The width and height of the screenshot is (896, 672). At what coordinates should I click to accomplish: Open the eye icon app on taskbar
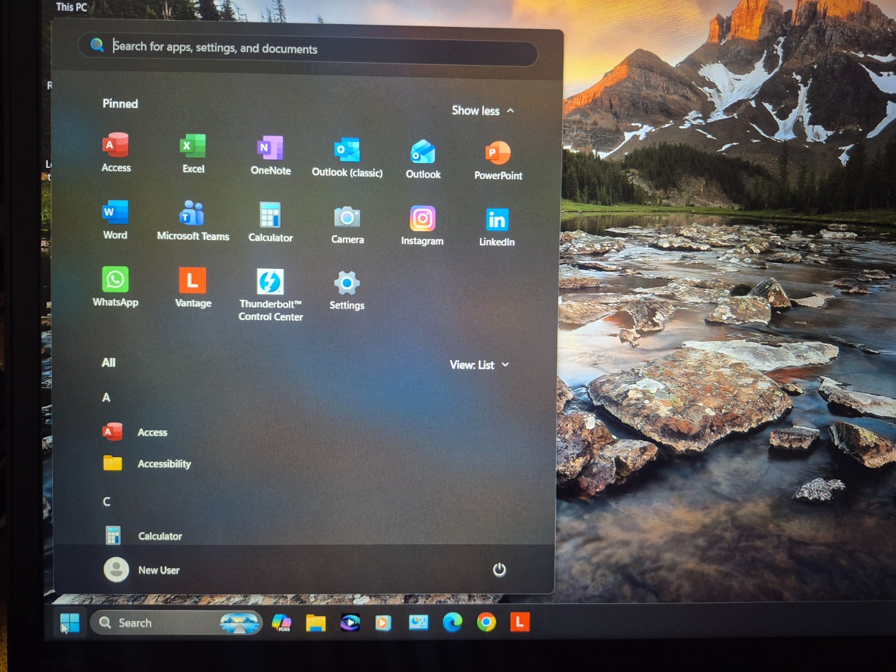click(351, 623)
